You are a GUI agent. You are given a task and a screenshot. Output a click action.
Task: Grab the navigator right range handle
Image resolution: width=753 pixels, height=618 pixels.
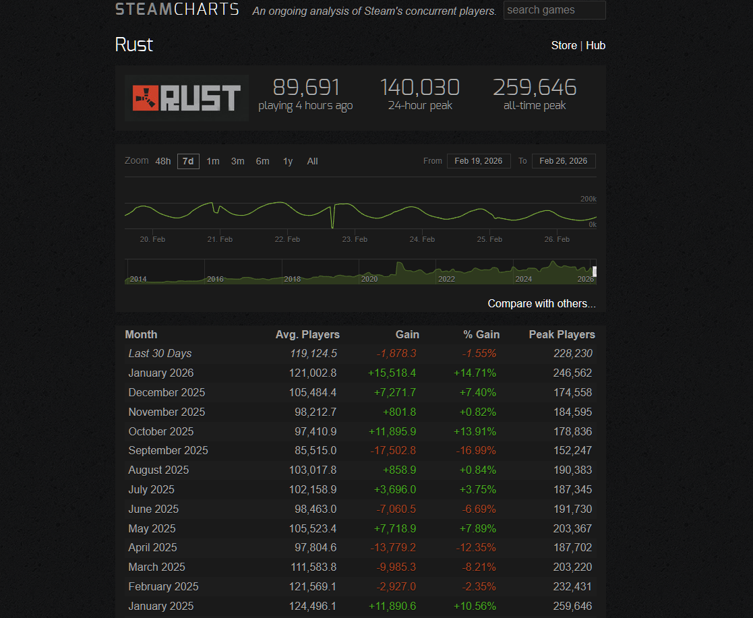point(595,272)
